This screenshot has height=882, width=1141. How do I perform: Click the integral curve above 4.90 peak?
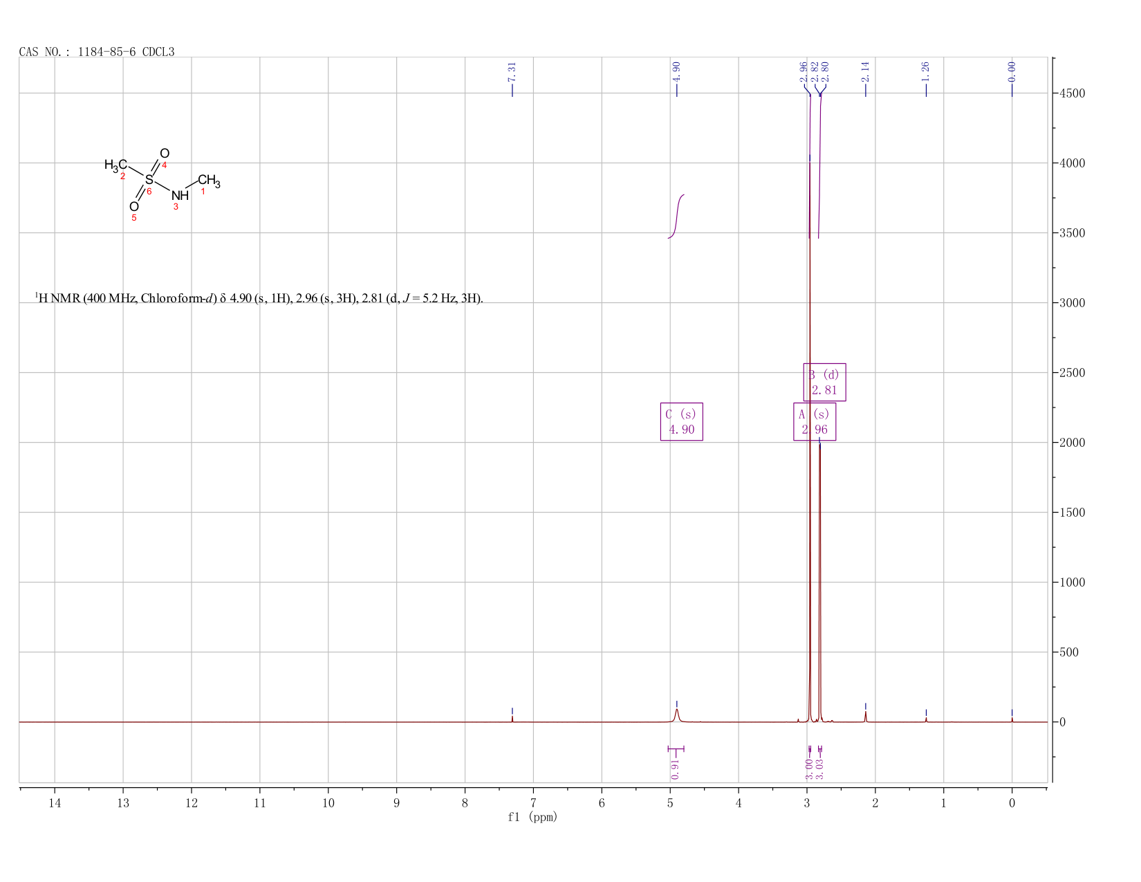676,217
